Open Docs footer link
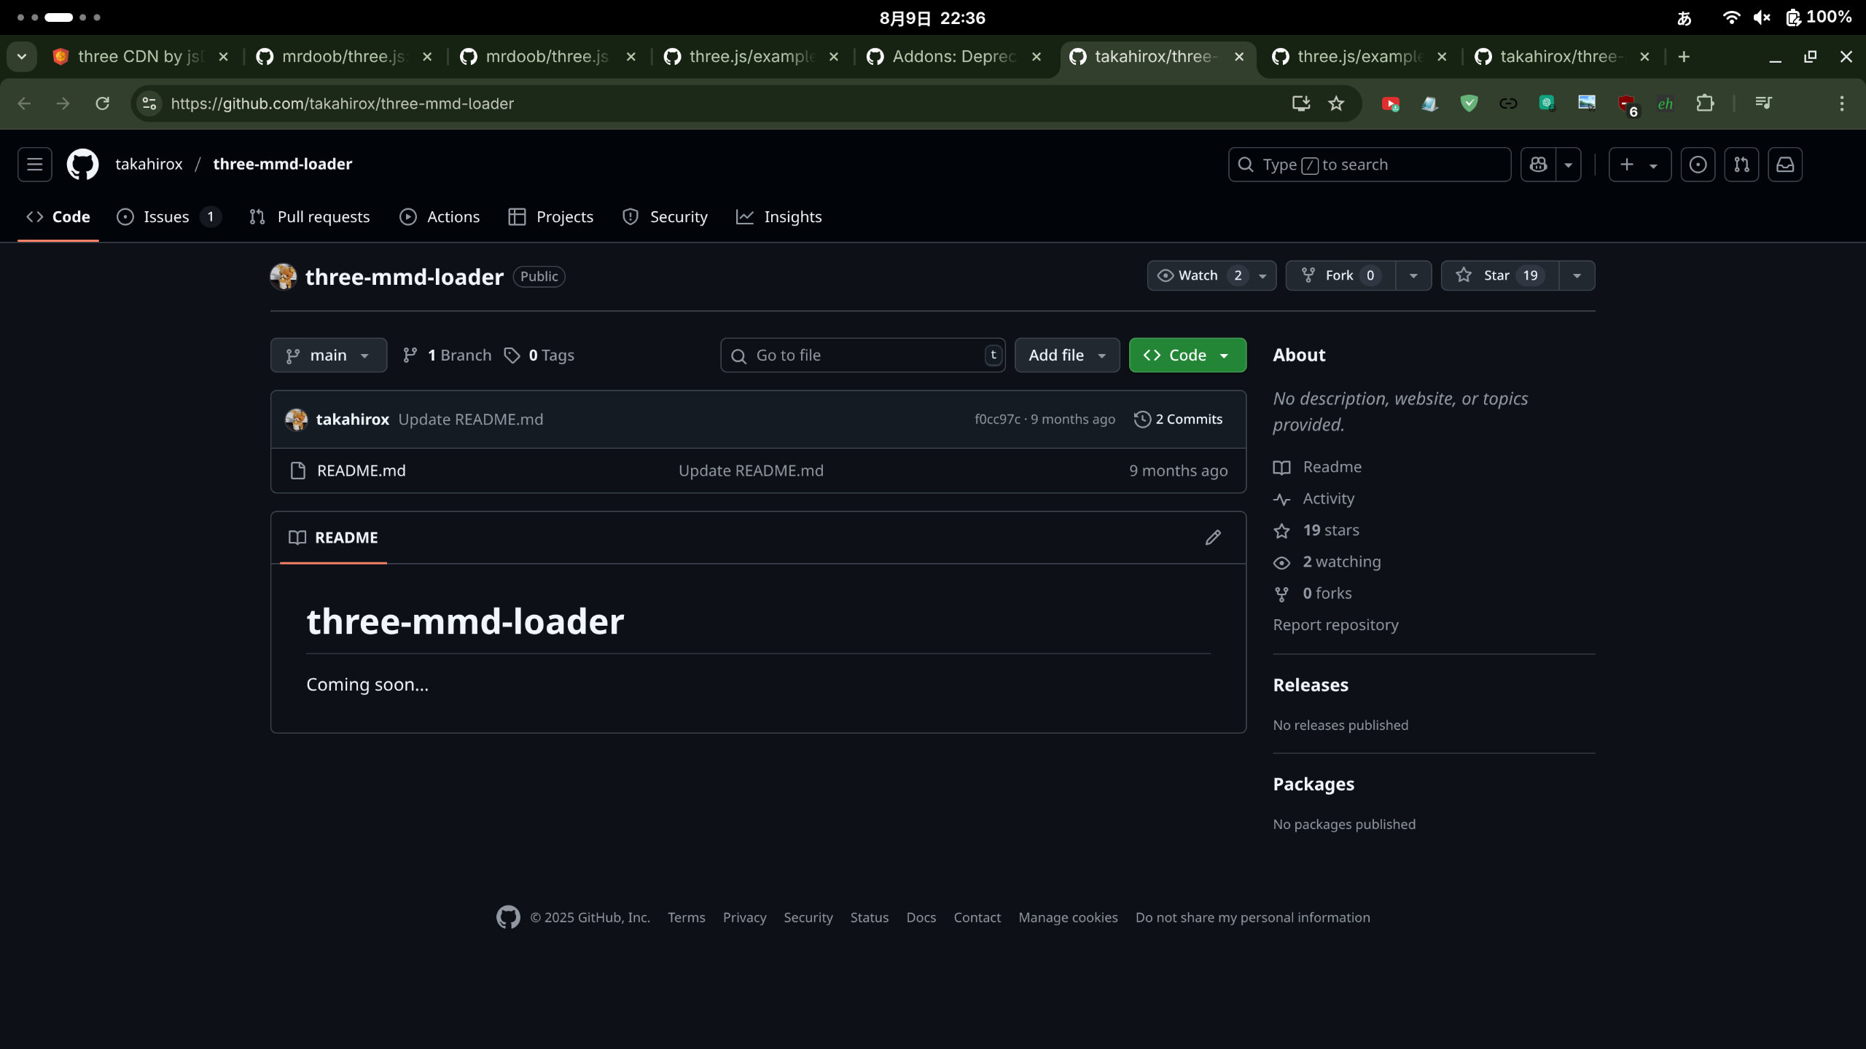 921,918
